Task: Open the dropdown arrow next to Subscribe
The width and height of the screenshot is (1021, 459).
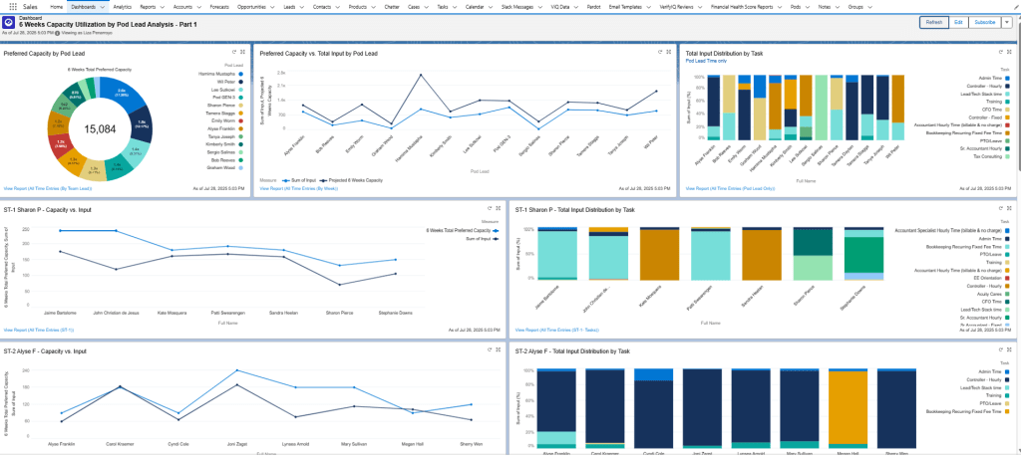Action: (1006, 22)
